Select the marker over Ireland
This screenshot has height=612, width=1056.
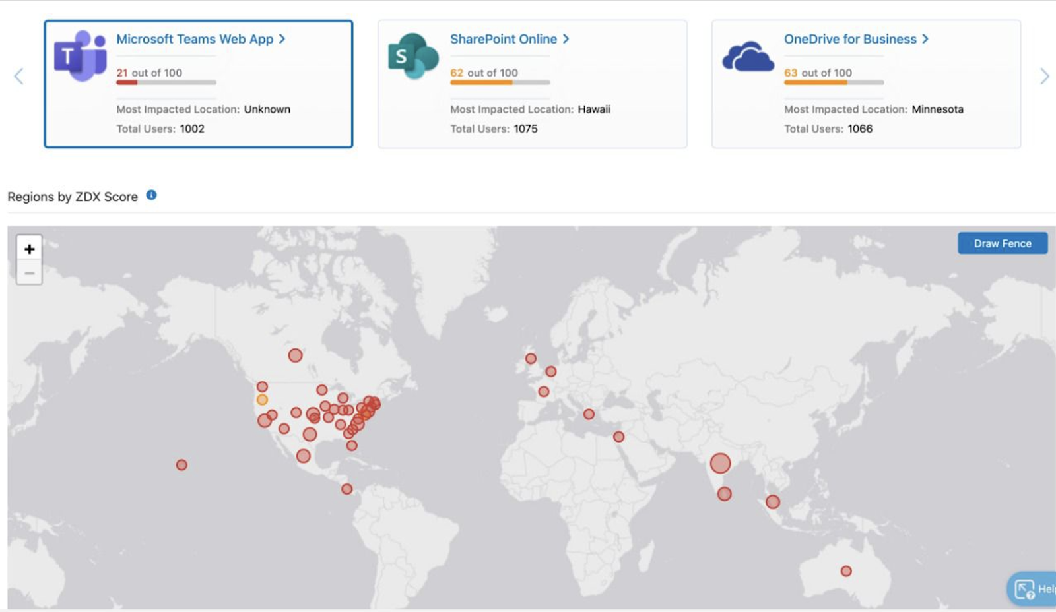pyautogui.click(x=531, y=359)
